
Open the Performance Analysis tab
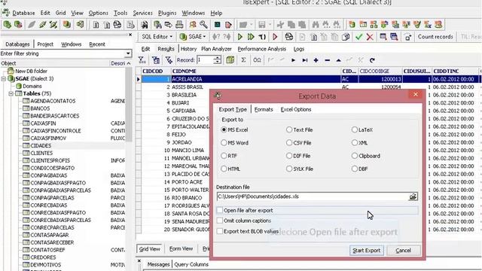point(261,49)
